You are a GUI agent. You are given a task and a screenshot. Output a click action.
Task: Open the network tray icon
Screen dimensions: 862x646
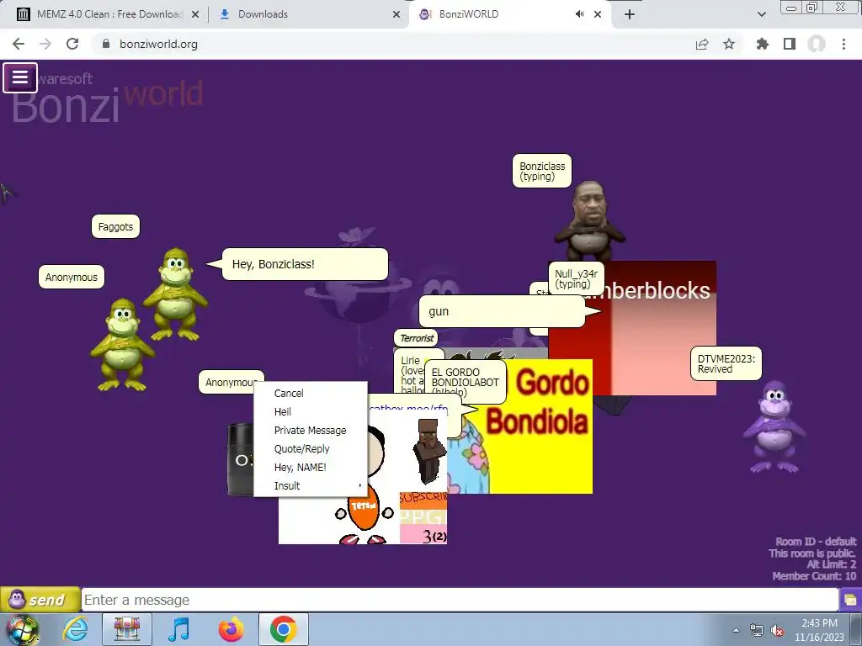[x=756, y=631]
